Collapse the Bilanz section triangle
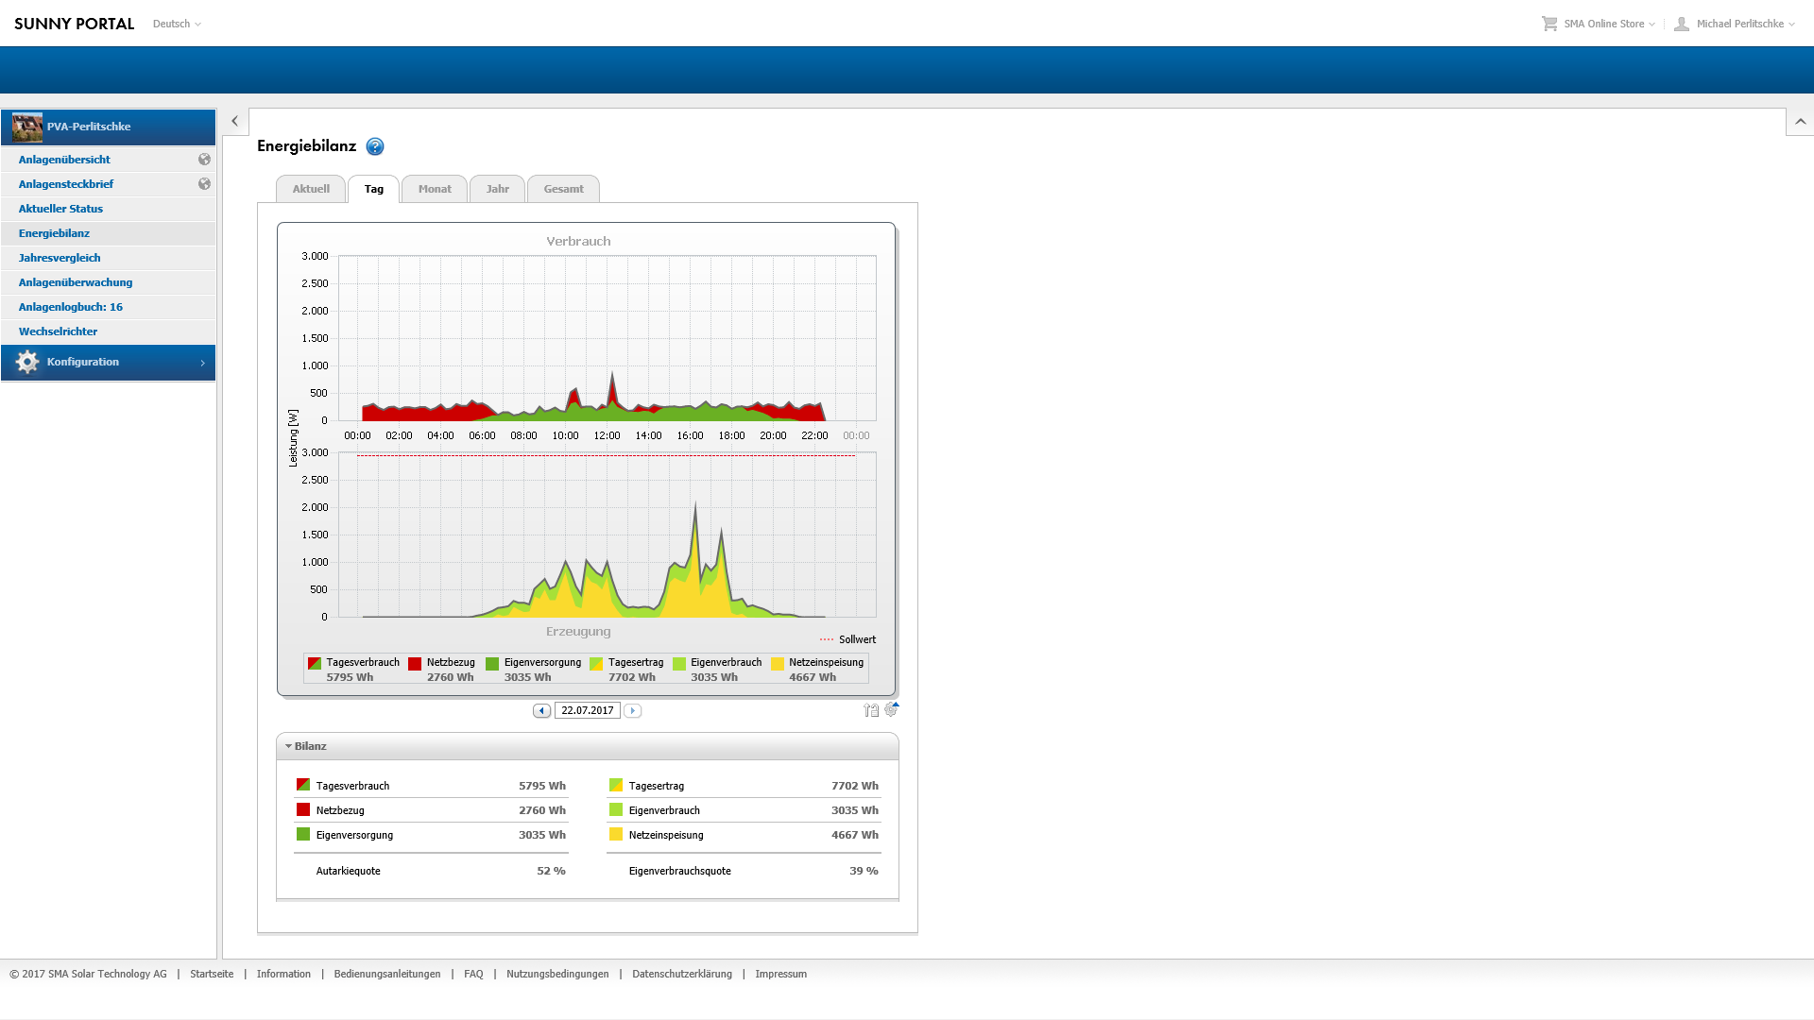The width and height of the screenshot is (1814, 1020). pos(288,746)
